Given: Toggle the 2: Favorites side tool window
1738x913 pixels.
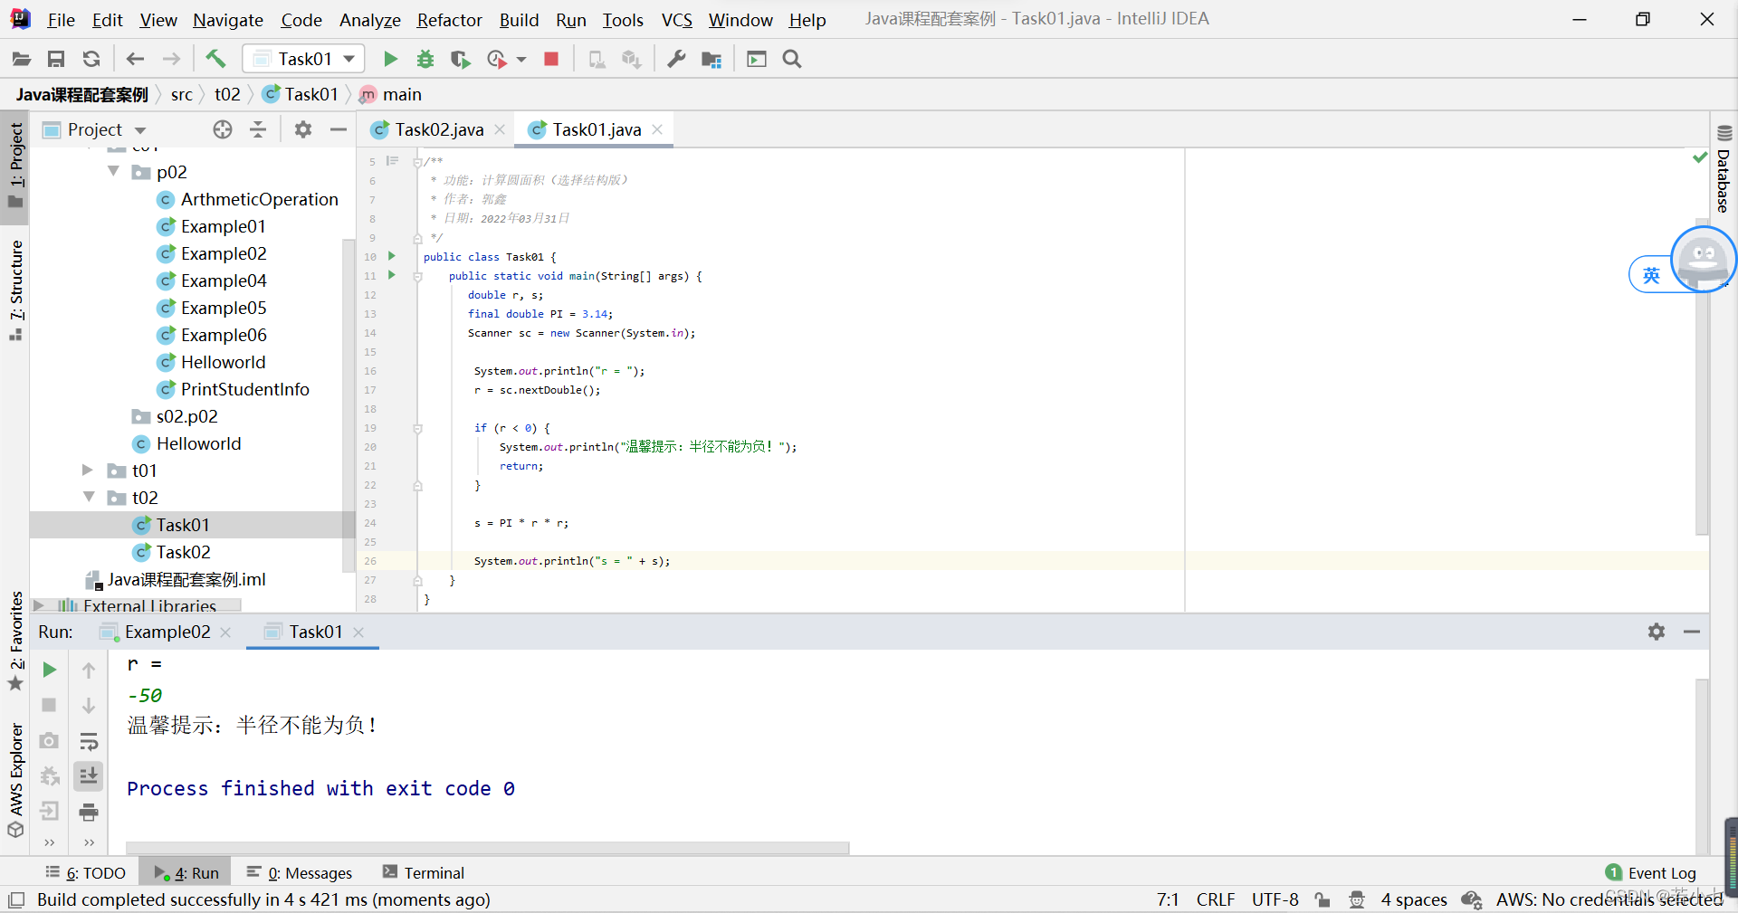Looking at the screenshot, I should (16, 641).
